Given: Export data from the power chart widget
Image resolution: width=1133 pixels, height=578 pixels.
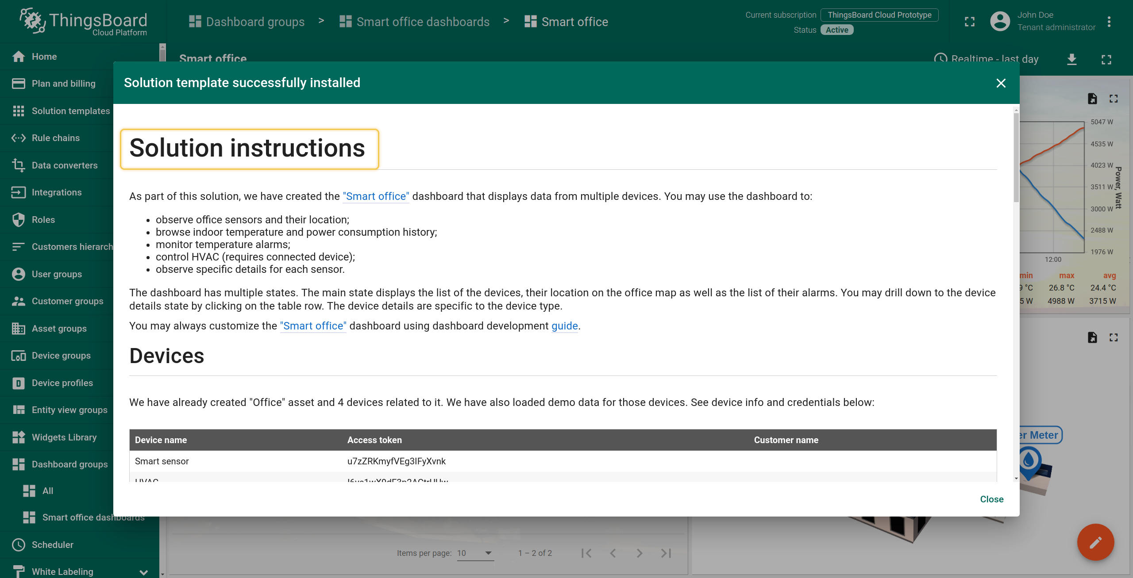Looking at the screenshot, I should point(1092,99).
